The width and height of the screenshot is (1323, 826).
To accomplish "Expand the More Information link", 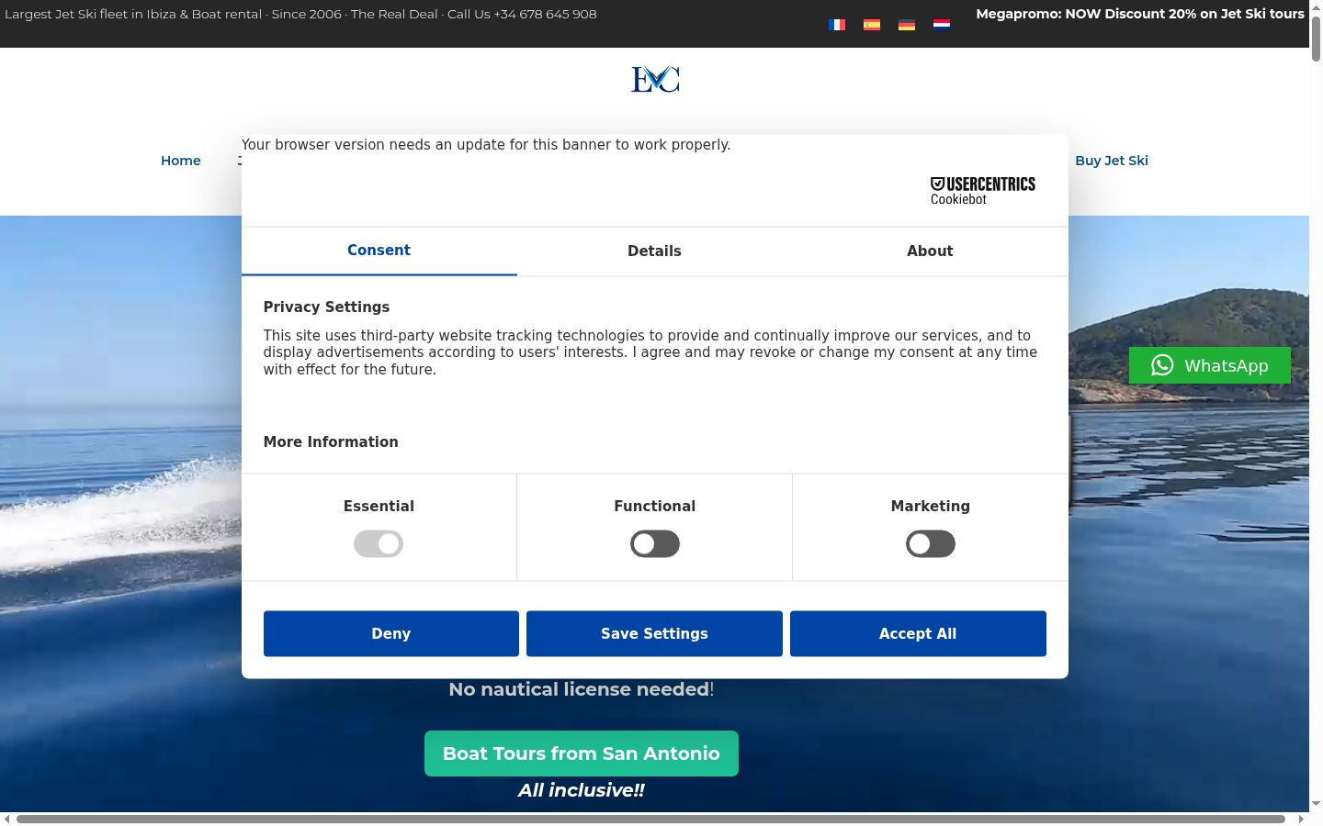I will [x=331, y=442].
